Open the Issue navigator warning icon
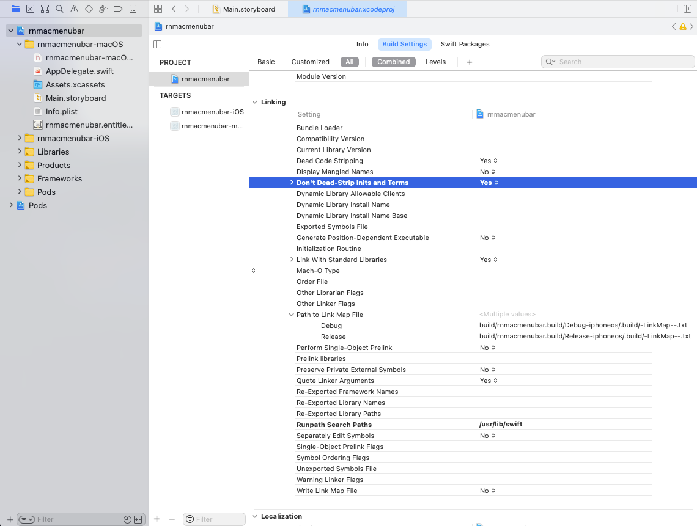 74,9
